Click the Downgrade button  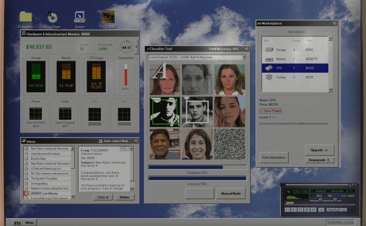320,160
